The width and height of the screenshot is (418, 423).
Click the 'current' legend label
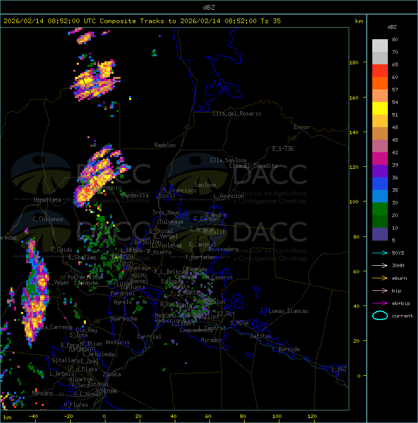tap(402, 316)
